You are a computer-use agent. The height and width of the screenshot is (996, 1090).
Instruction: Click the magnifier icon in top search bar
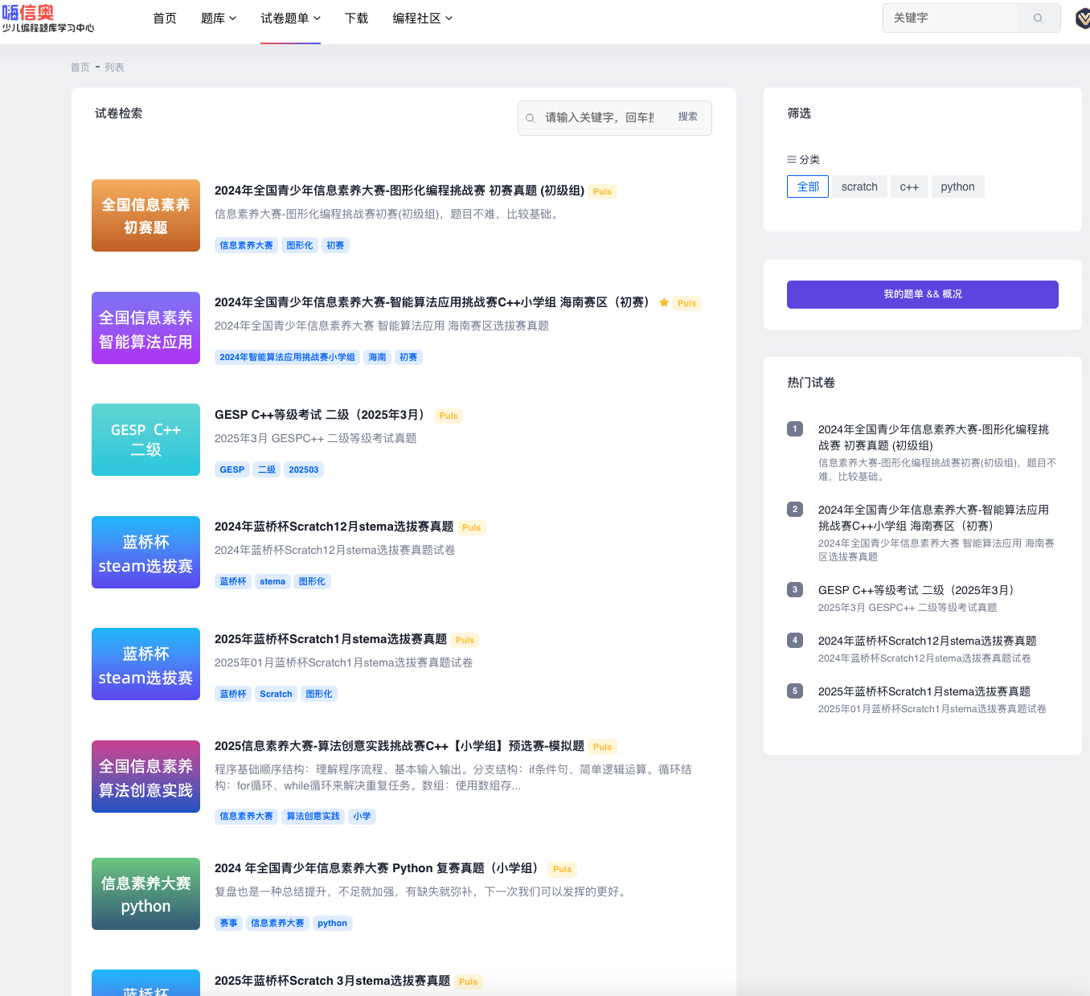click(x=1038, y=18)
